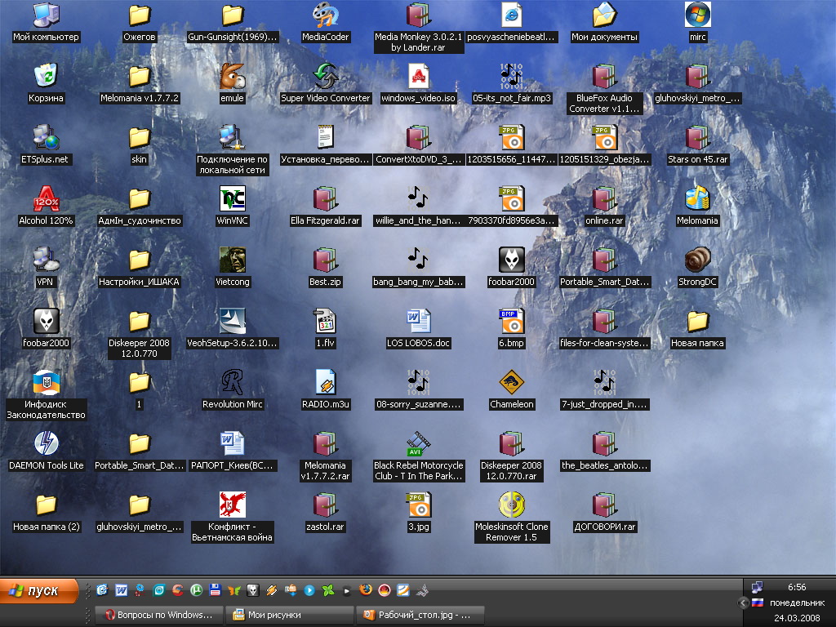The height and width of the screenshot is (627, 836).
Task: Select the LOS LOBOS.doc file
Action: (419, 322)
